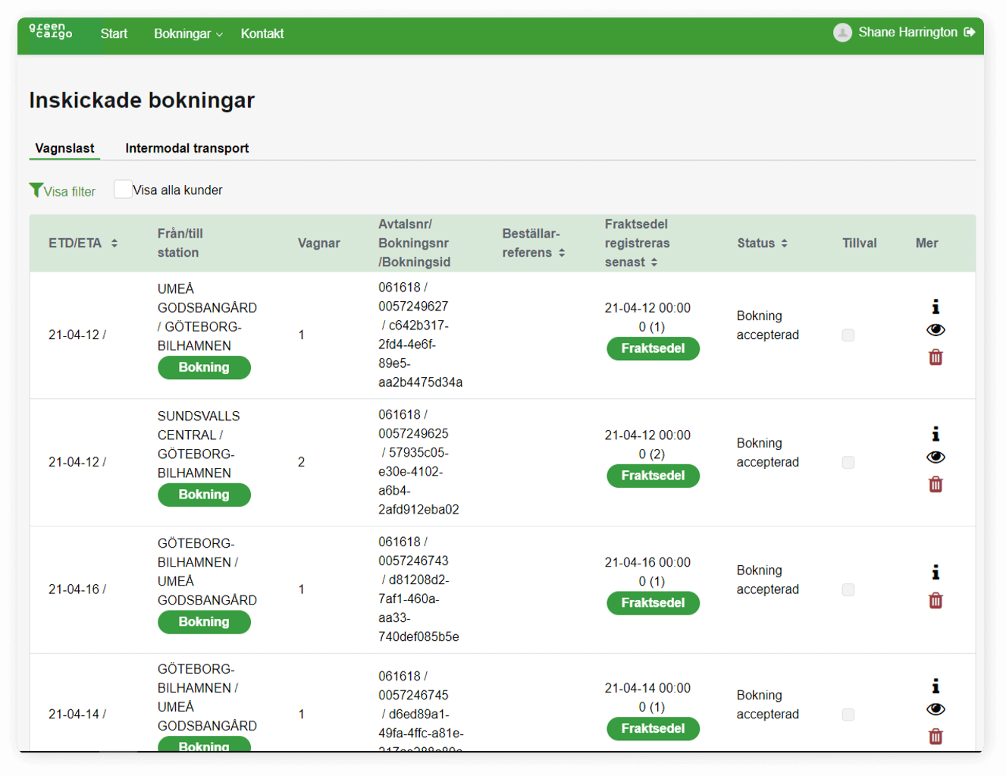Toggle the Tillval checkbox for the Sundsvalls booking
1006x776 pixels.
coord(848,462)
